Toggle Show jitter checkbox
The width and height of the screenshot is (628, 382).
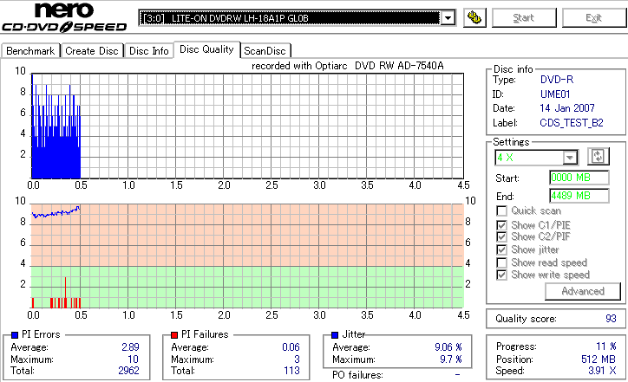501,250
